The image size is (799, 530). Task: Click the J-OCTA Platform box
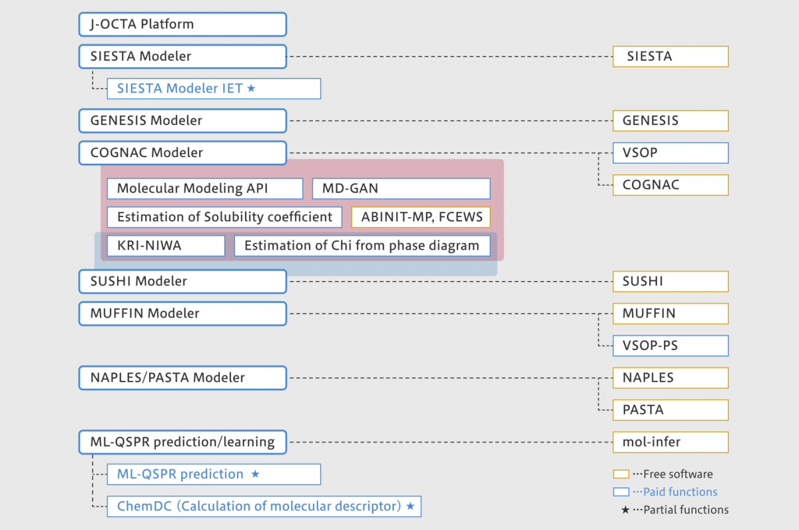coord(182,25)
